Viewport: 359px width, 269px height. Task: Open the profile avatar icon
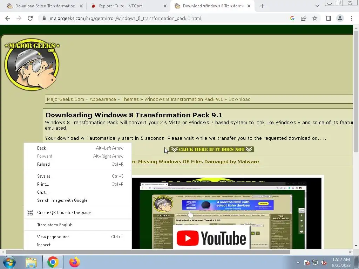340,18
